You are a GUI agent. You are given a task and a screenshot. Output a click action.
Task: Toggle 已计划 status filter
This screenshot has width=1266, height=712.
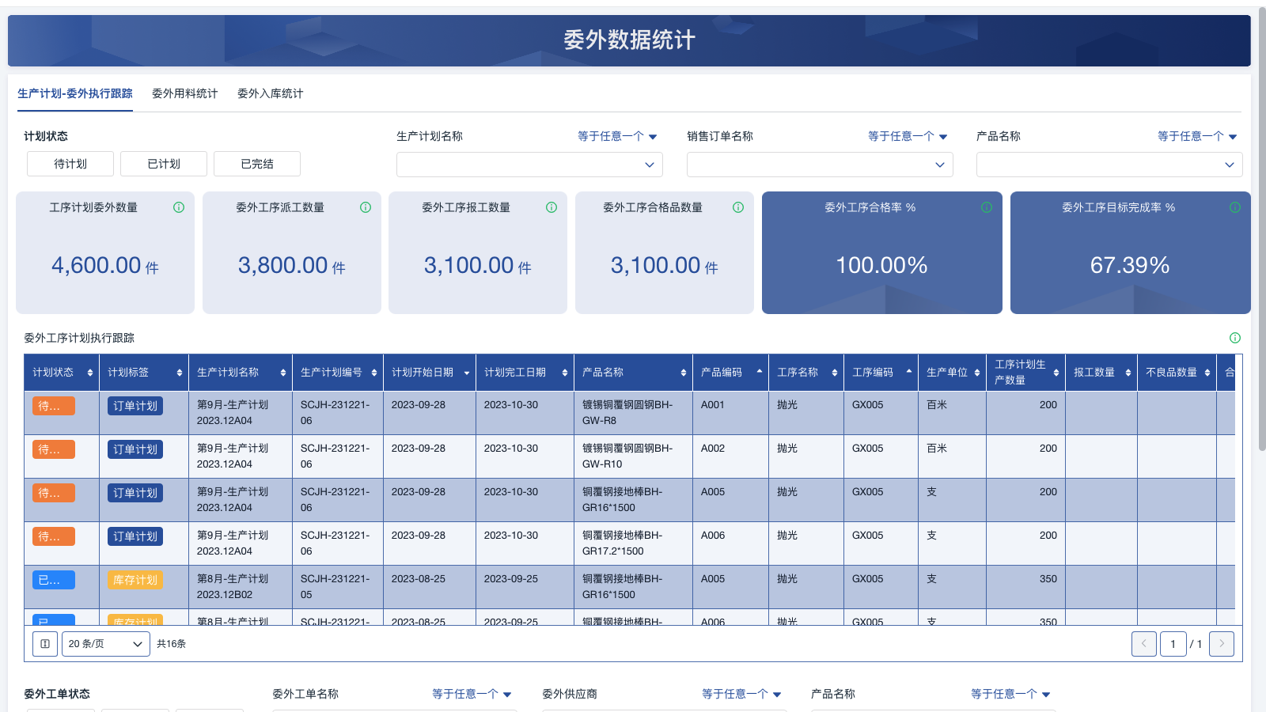(164, 164)
